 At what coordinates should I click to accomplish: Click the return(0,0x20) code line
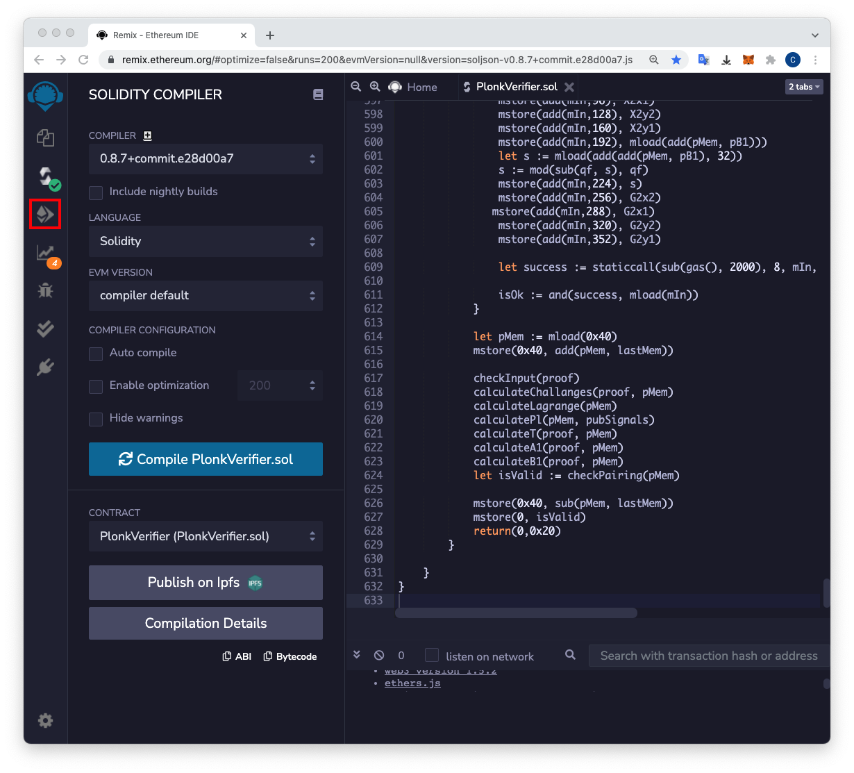pyautogui.click(x=517, y=531)
